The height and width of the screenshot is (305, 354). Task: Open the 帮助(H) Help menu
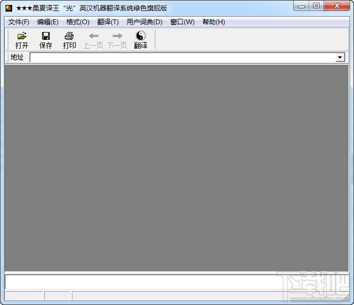click(214, 22)
